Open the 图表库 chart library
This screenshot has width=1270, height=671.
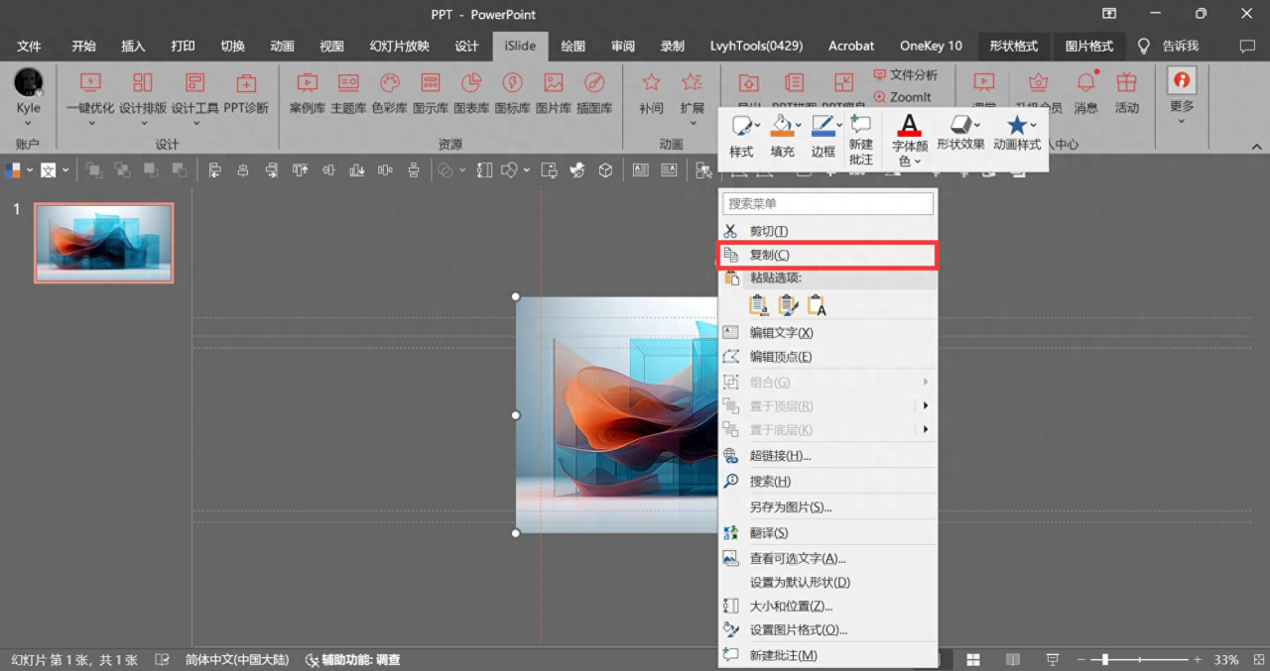click(471, 92)
